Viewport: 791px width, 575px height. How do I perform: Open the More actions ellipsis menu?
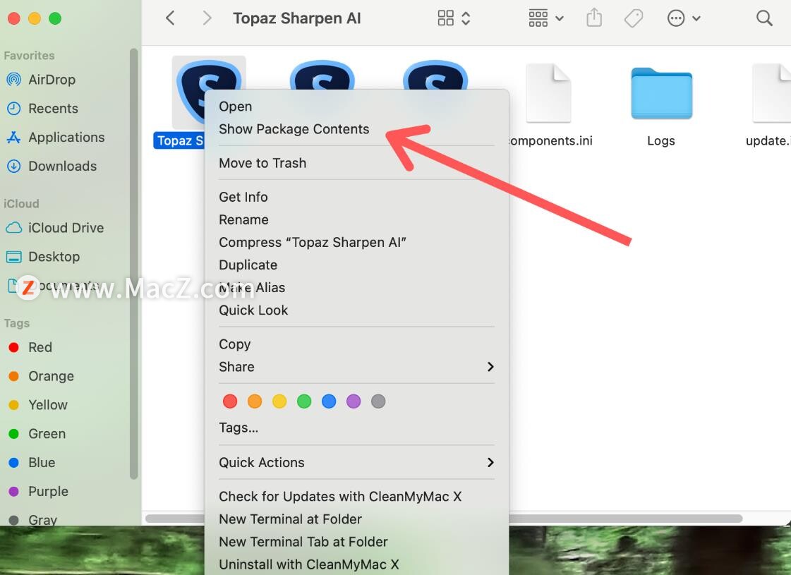pos(684,18)
